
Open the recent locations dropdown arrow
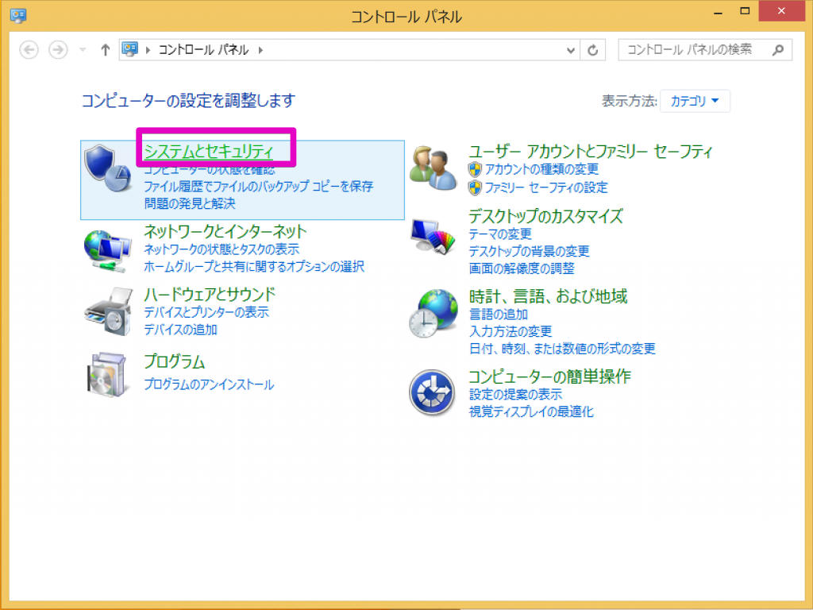pos(83,50)
